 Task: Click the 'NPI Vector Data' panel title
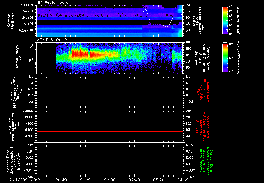coord(52,2)
